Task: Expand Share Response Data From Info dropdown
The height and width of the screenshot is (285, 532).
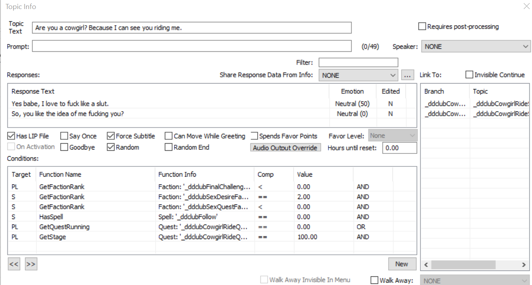Action: point(359,75)
